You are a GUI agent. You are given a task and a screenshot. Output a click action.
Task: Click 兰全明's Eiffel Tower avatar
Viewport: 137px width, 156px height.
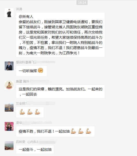(x=9, y=107)
